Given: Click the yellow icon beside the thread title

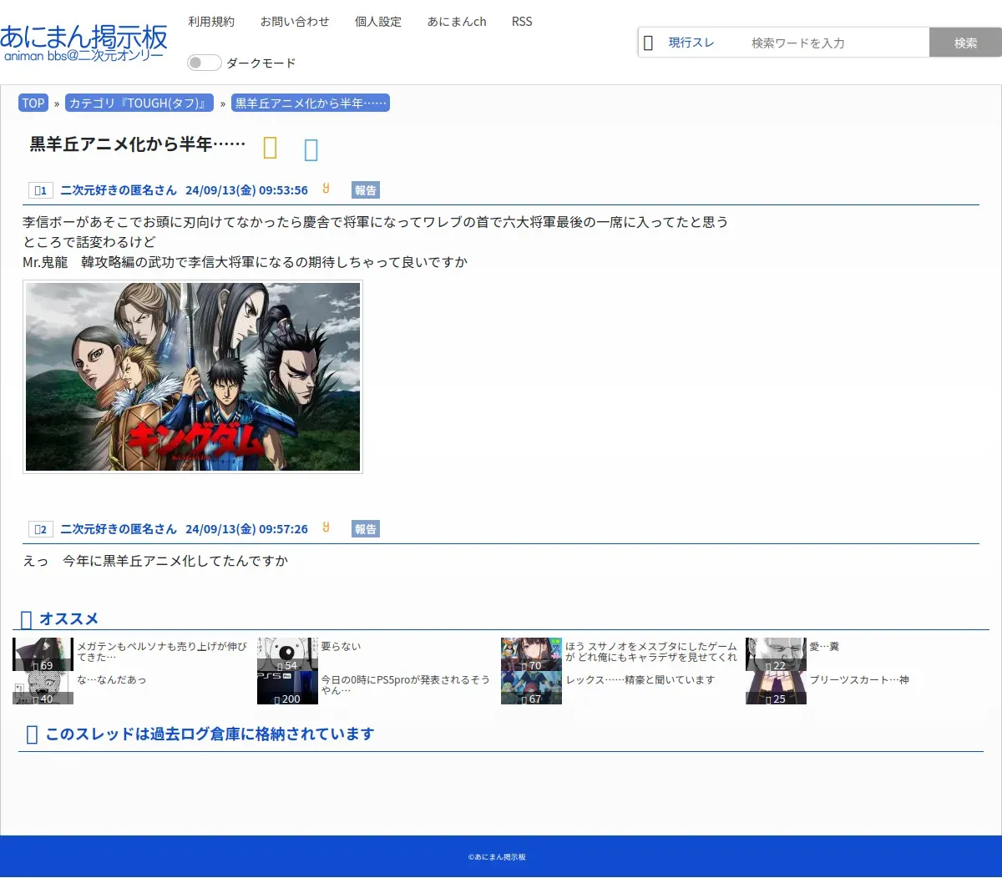Looking at the screenshot, I should pyautogui.click(x=270, y=148).
